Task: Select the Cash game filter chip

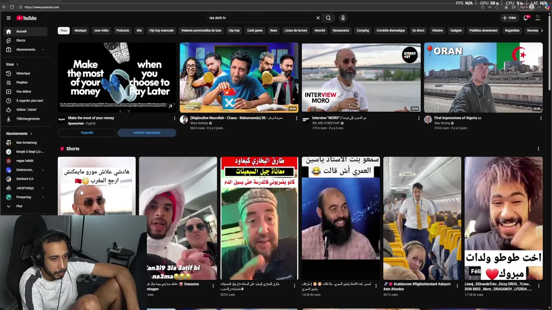Action: tap(255, 31)
